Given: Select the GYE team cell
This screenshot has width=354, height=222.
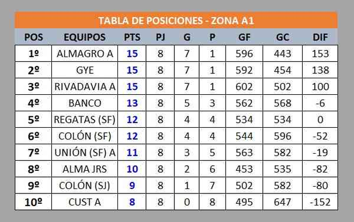Looking at the screenshot, I should point(84,71).
